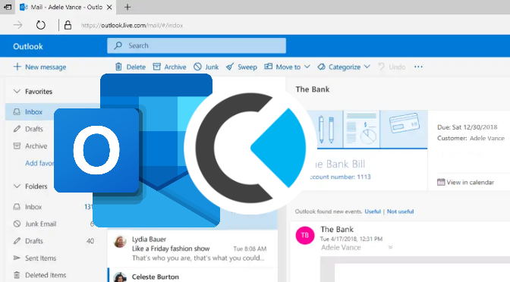Click the Junk Email folder icon
The image size is (510, 282).
pyautogui.click(x=17, y=224)
